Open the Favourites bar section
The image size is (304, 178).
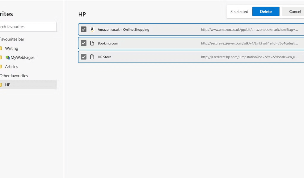tap(12, 39)
